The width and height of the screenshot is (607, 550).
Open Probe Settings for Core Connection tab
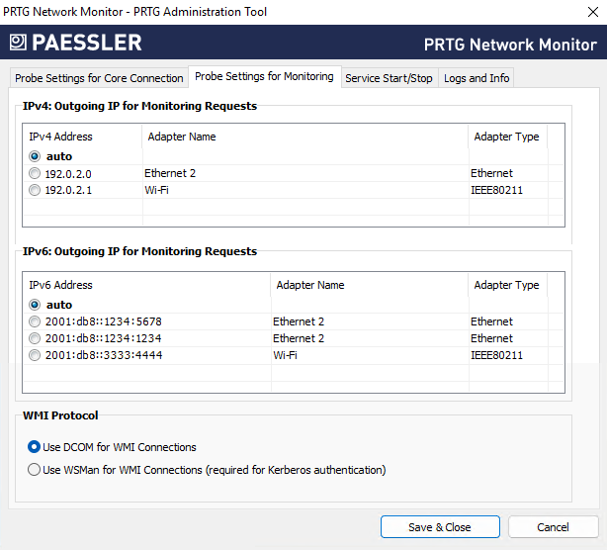tap(98, 78)
